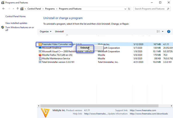
Task: Click the 179 MB size cell
Action: [x=157, y=55]
